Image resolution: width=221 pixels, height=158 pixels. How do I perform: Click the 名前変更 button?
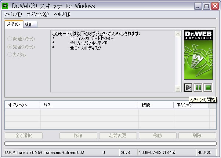[118, 136]
